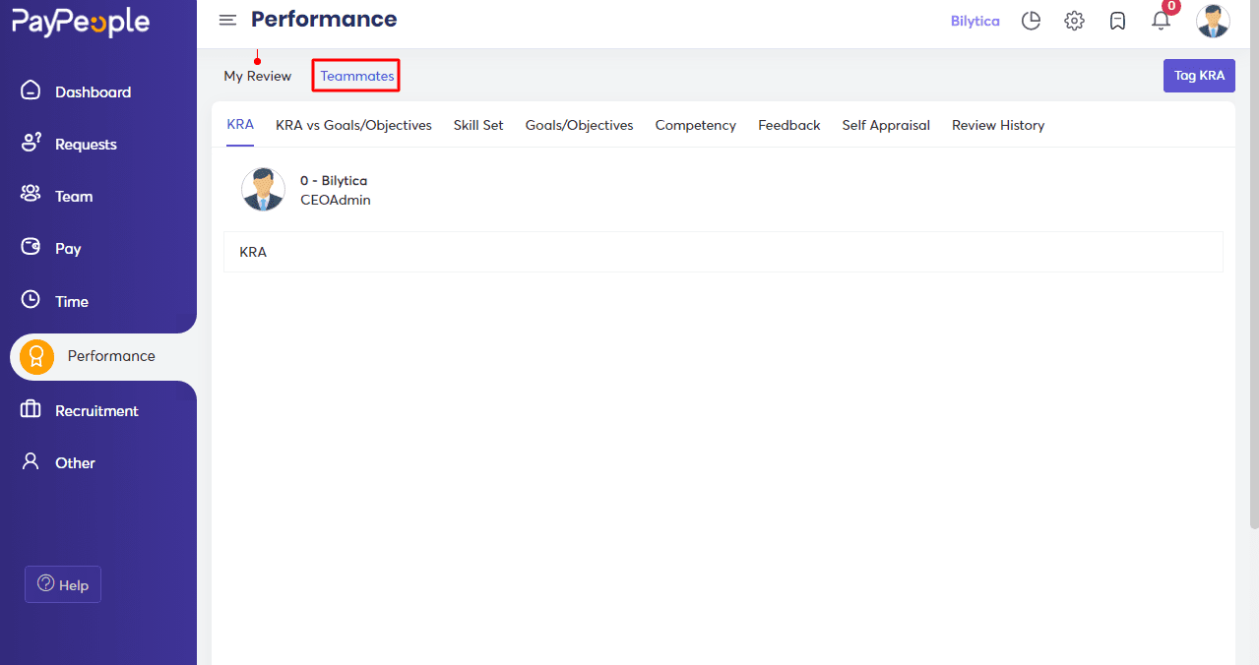Open the pie chart reports icon

[1031, 21]
